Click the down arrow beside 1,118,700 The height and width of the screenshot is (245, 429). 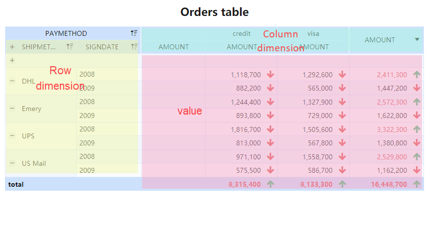pos(271,75)
